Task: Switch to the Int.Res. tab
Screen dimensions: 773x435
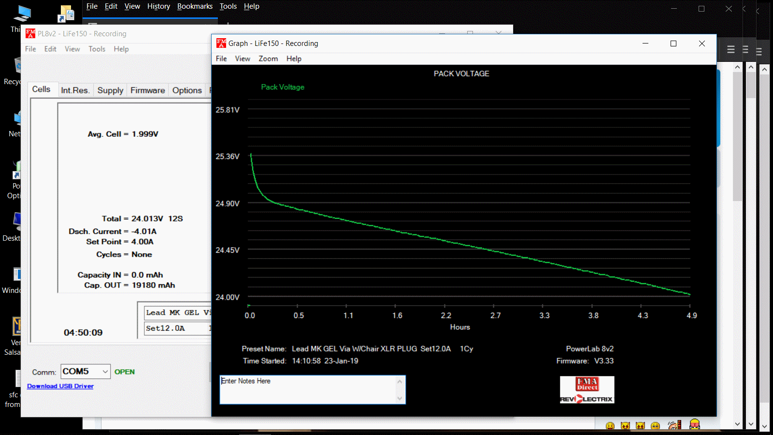Action: 75,90
